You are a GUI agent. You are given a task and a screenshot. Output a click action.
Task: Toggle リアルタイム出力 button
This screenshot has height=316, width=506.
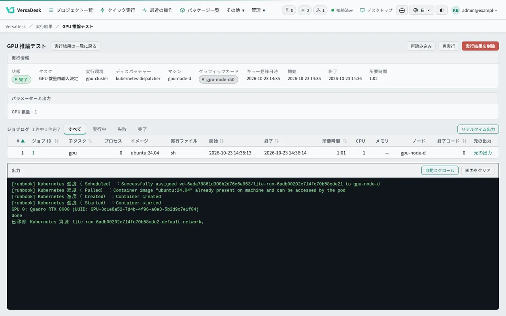[478, 129]
